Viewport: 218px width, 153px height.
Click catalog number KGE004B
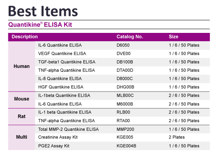pos(126,146)
